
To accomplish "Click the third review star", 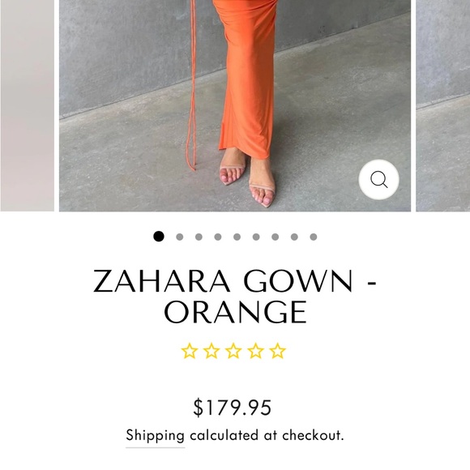I will [233, 351].
